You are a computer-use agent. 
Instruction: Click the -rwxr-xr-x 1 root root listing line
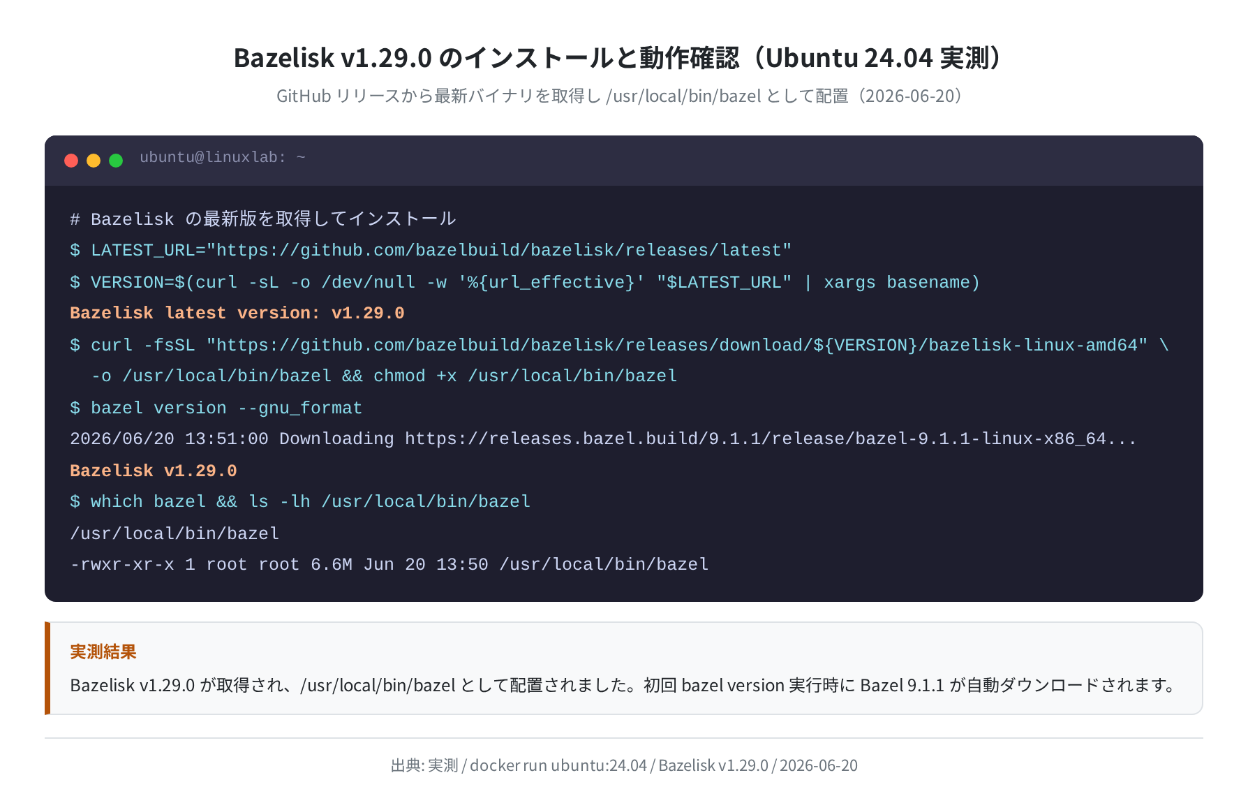(389, 565)
